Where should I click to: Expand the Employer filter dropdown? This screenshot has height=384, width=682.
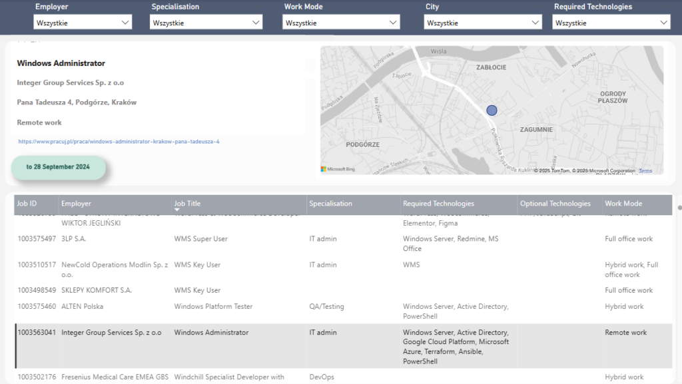click(x=83, y=23)
